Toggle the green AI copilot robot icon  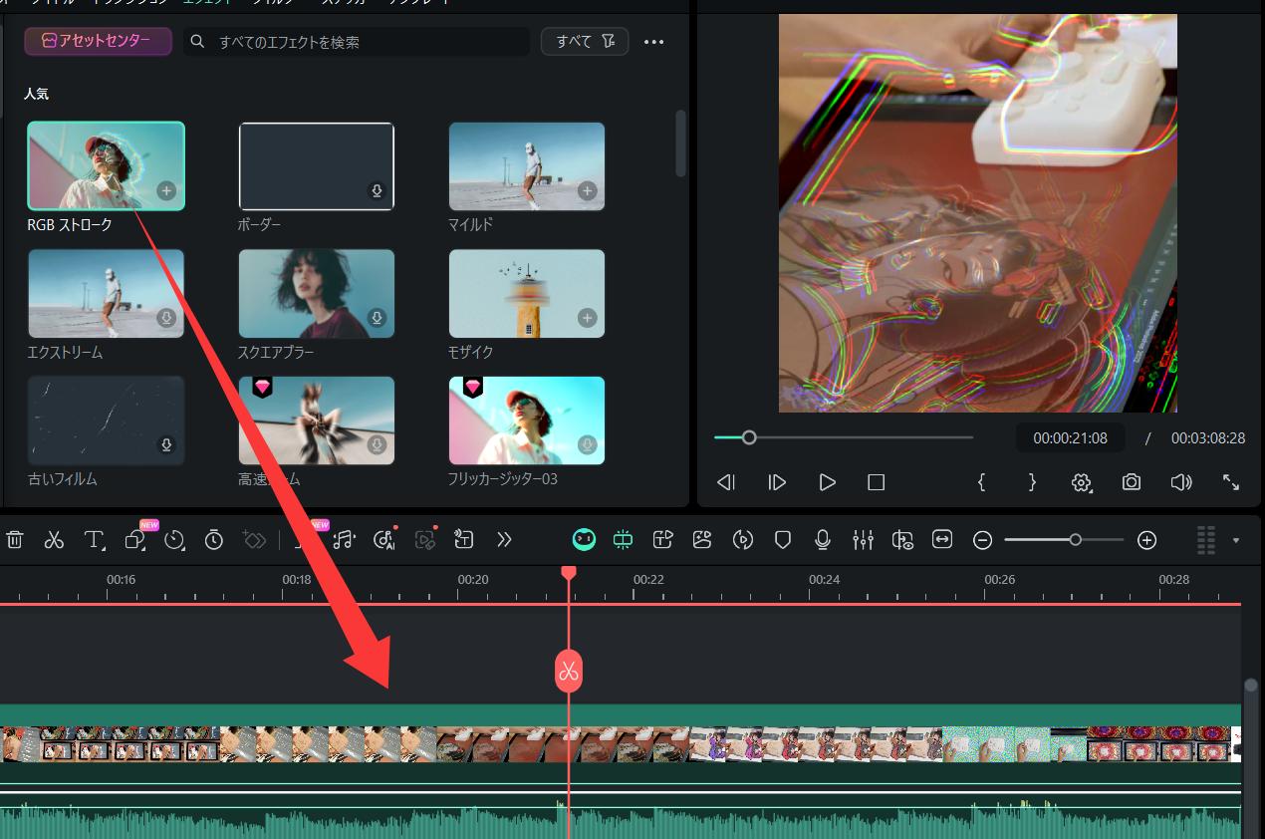tap(584, 540)
